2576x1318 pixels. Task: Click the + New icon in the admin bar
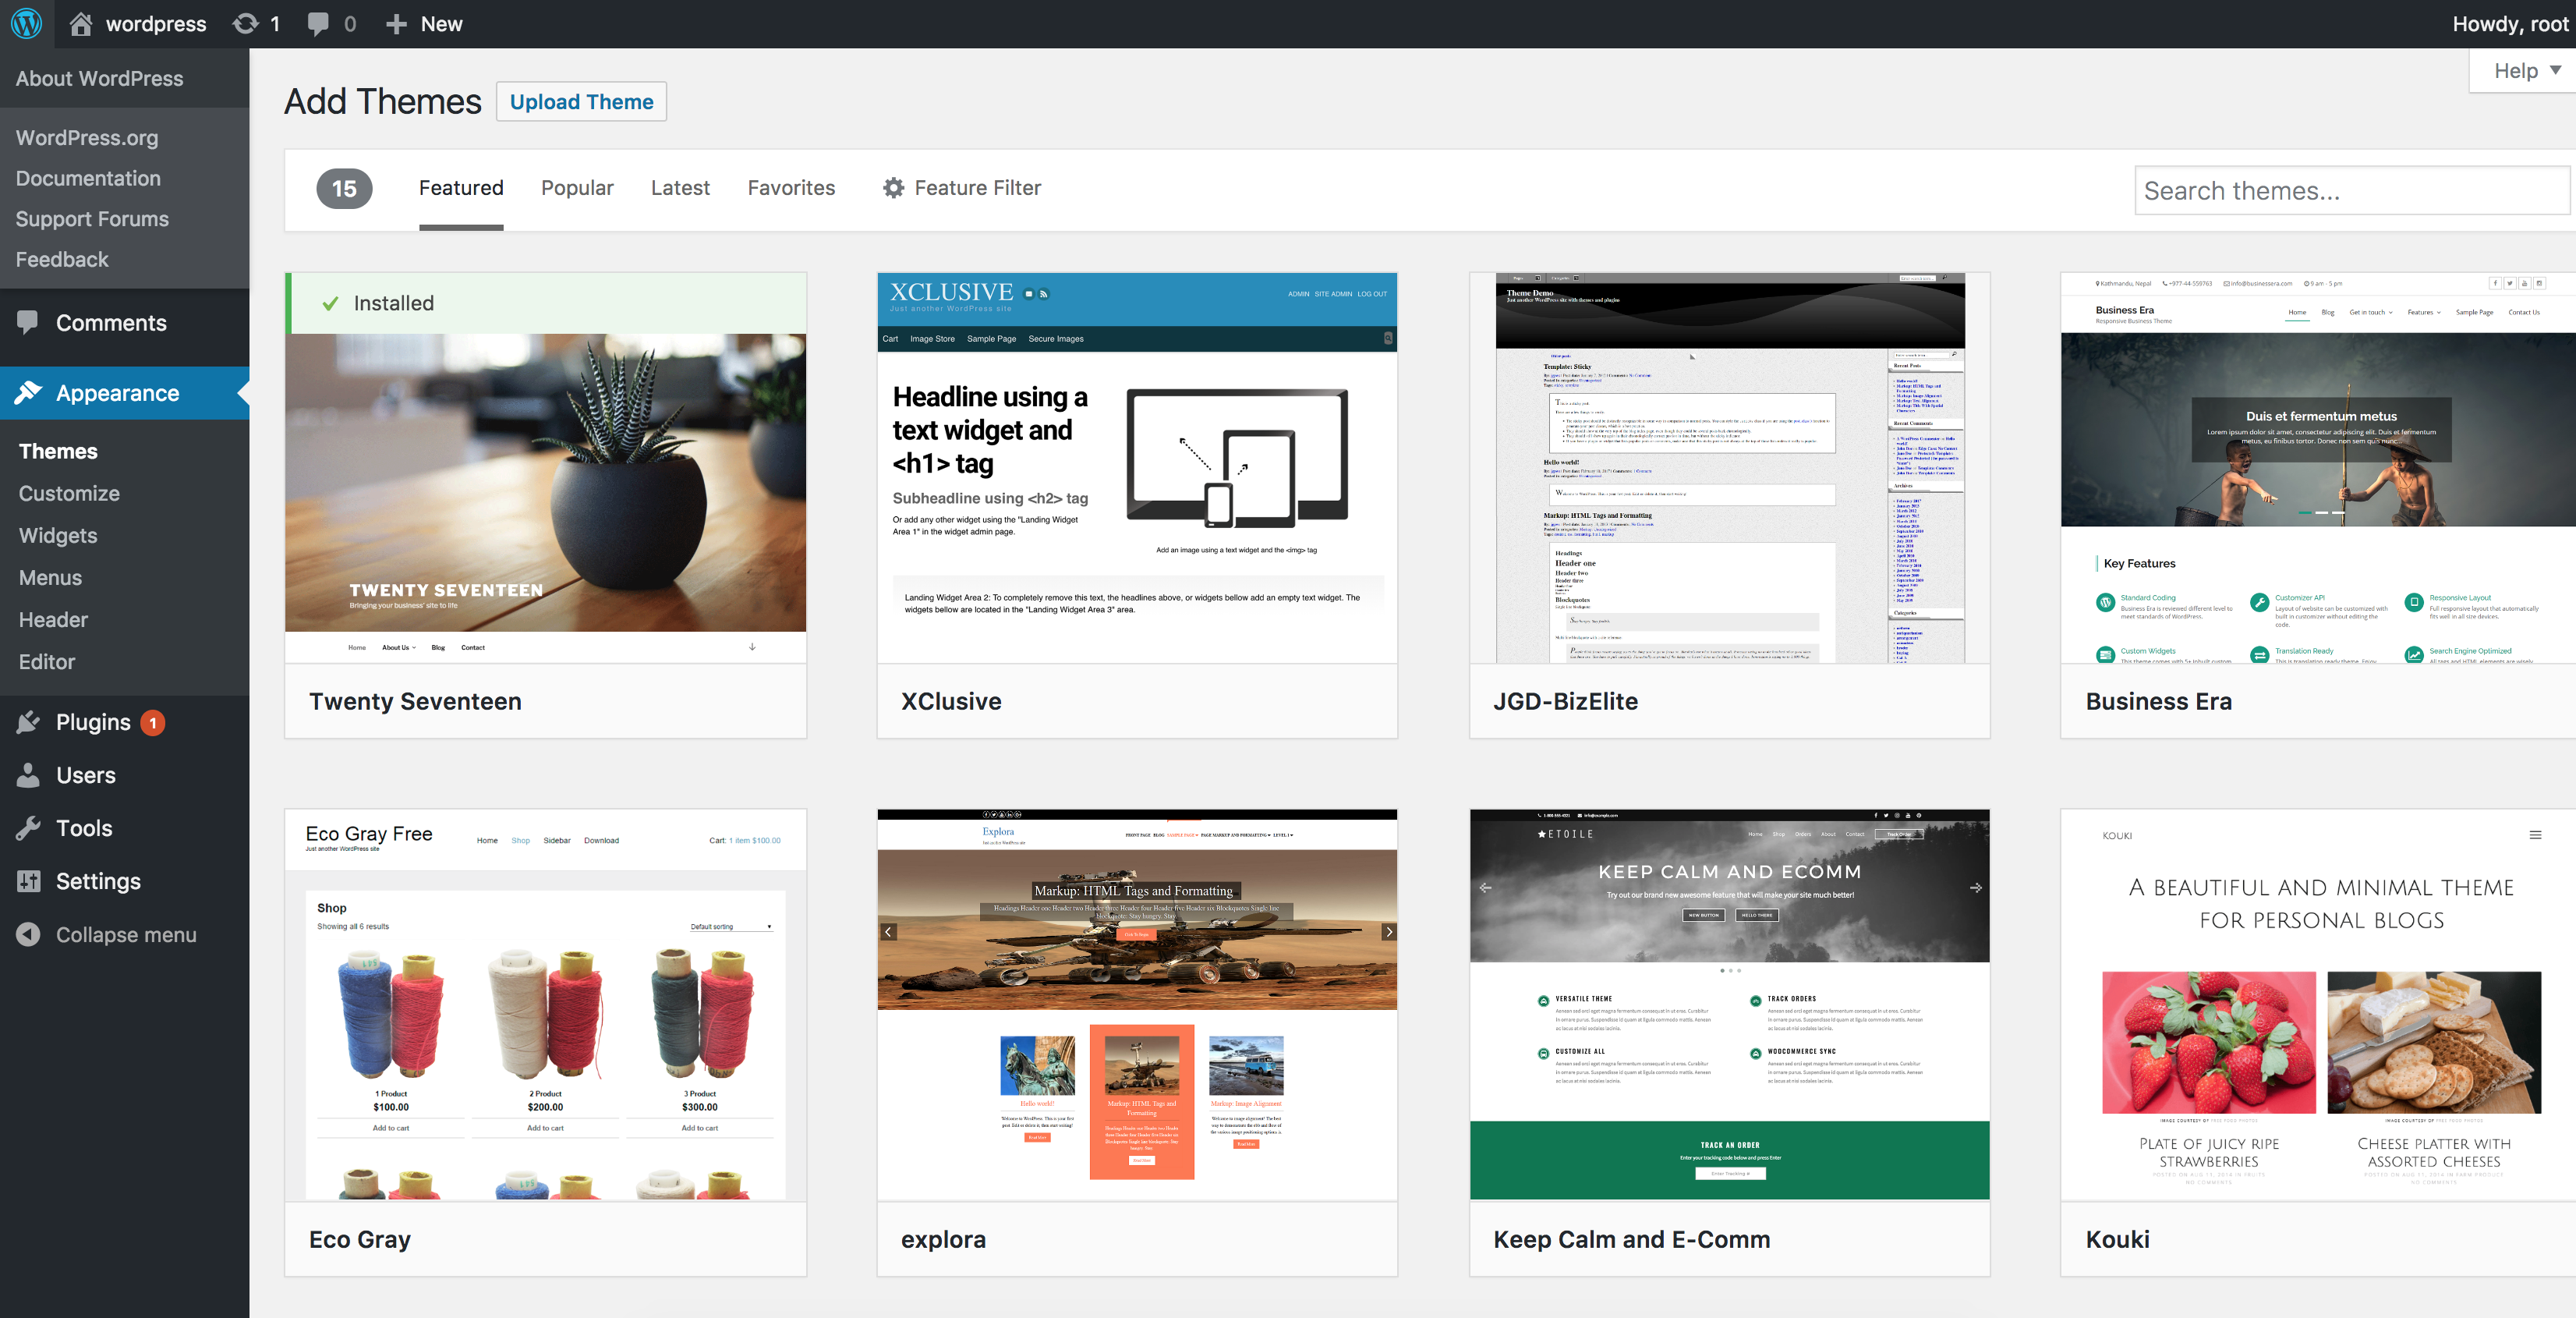click(x=398, y=23)
